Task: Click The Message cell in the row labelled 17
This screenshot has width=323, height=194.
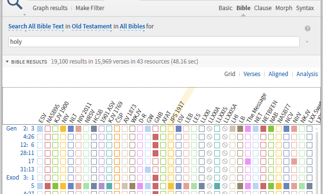Action: pos(248,161)
